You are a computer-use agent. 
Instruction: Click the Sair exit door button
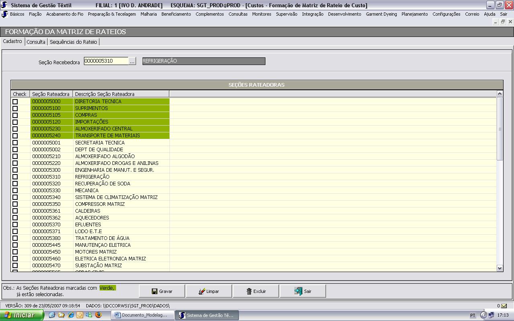303,291
